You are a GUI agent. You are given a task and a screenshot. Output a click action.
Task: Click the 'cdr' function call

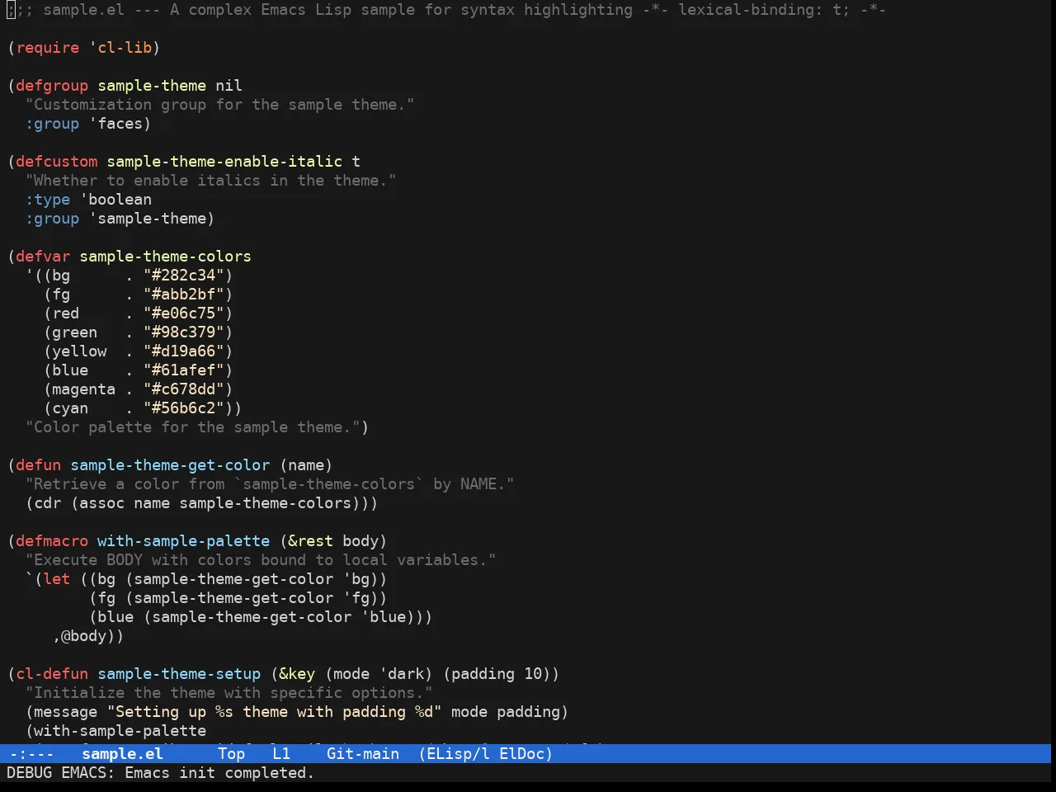click(x=48, y=503)
